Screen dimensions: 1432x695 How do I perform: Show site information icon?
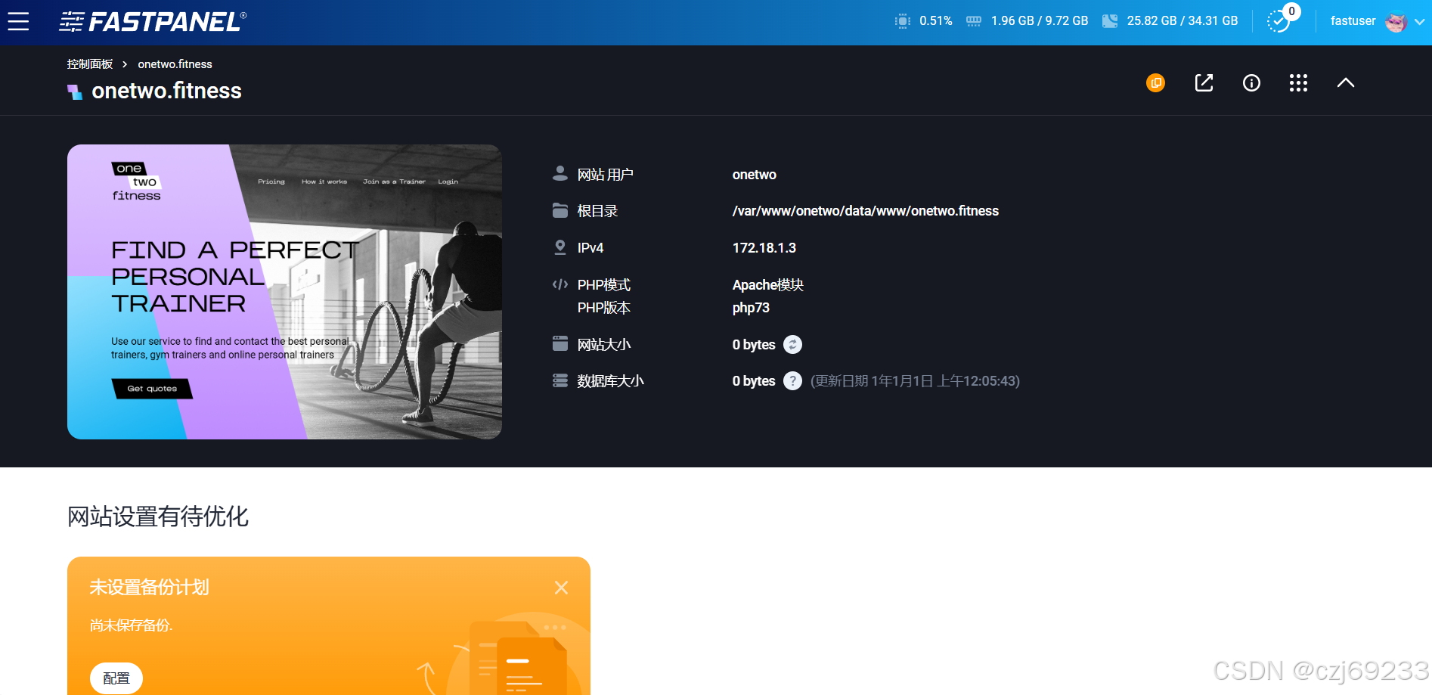[1251, 82]
